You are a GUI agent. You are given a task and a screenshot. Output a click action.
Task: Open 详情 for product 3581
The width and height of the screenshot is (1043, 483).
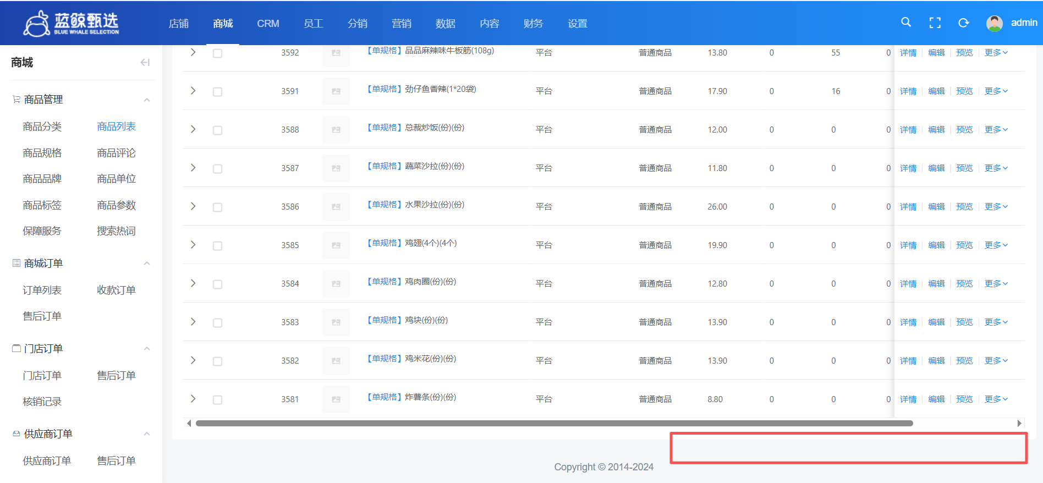point(908,399)
